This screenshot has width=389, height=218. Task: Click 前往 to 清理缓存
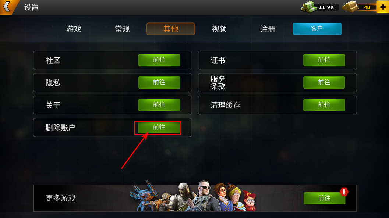324,105
